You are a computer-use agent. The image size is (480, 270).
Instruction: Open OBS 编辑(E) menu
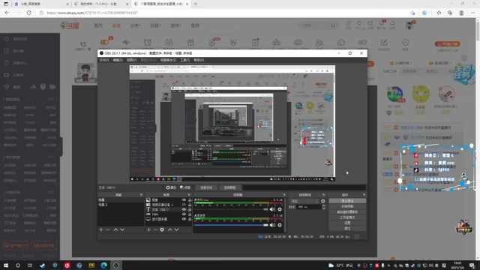click(118, 60)
